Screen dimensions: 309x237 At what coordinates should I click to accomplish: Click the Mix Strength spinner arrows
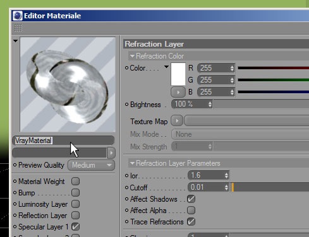210,147
